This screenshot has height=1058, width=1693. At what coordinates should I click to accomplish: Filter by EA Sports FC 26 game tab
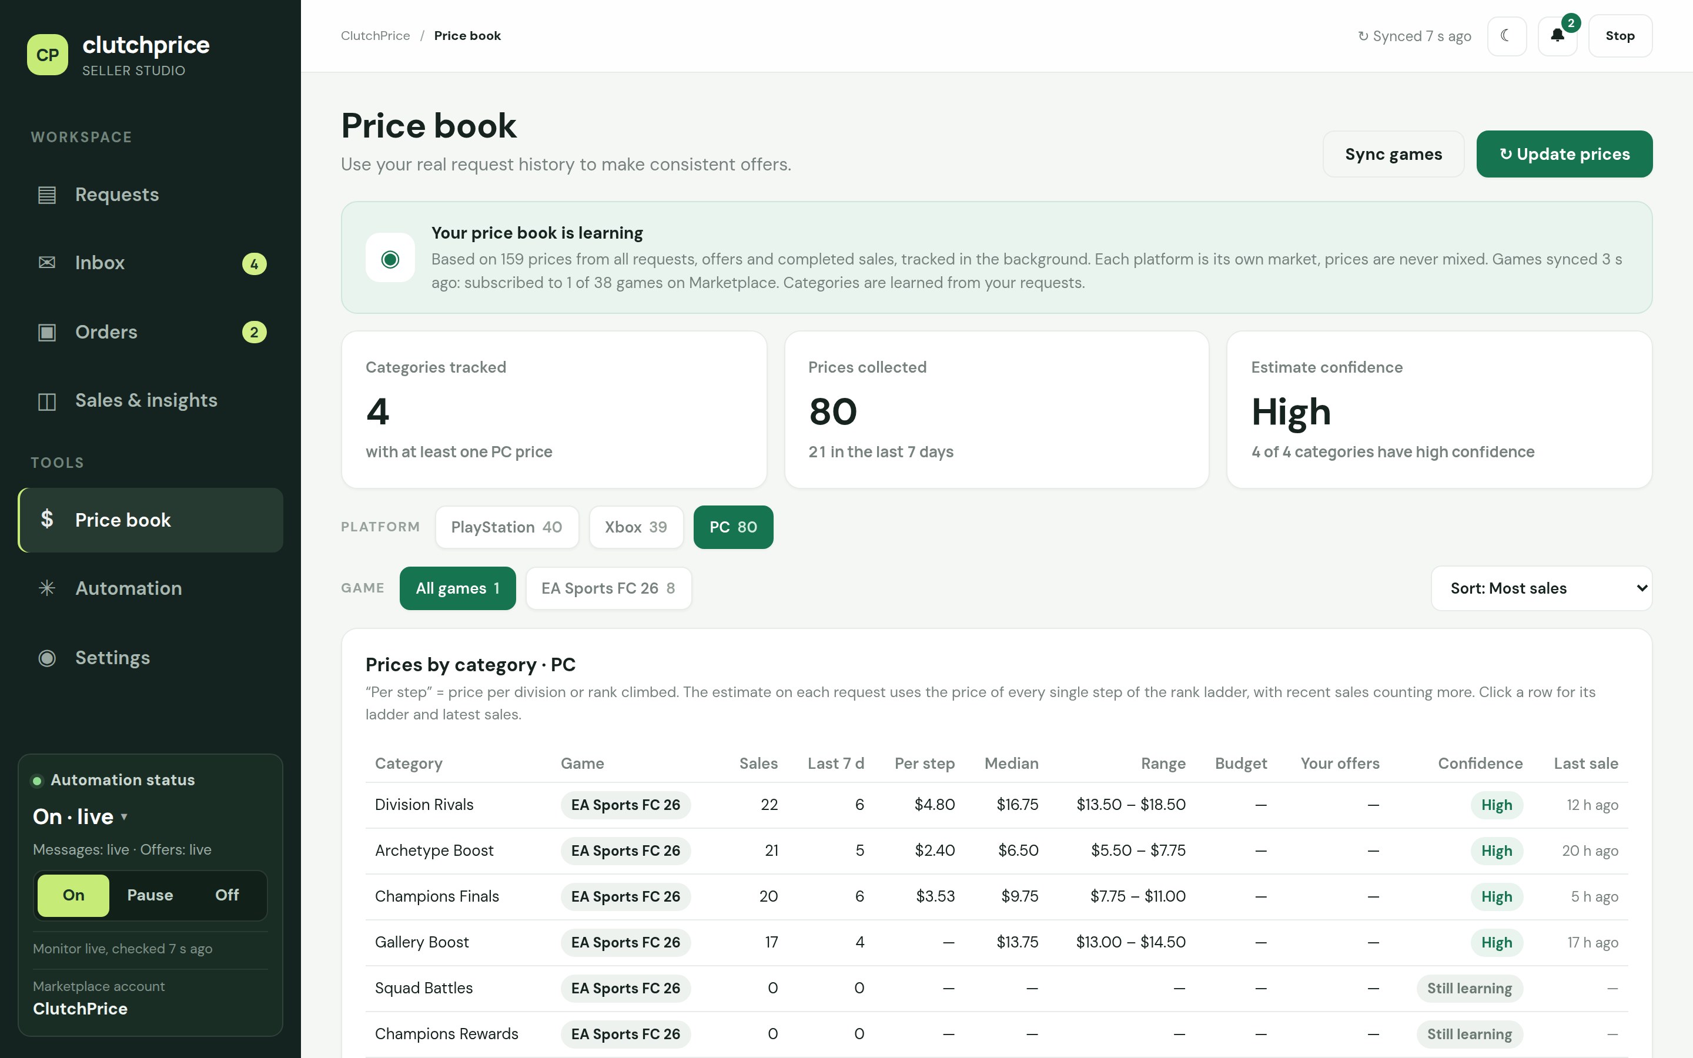pyautogui.click(x=608, y=588)
